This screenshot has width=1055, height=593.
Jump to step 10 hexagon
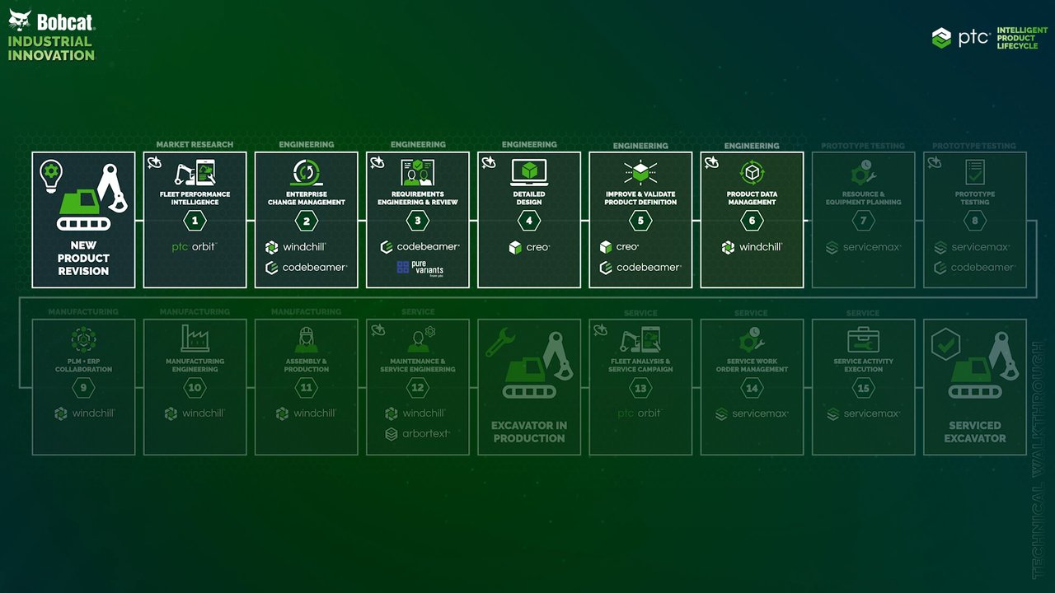pos(195,388)
